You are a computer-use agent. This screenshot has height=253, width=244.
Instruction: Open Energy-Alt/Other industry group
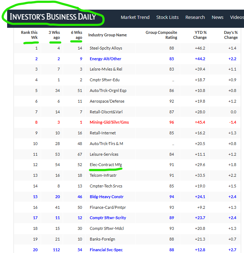[105, 59]
